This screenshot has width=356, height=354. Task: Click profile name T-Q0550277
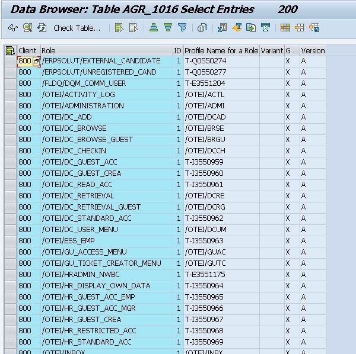pos(221,72)
